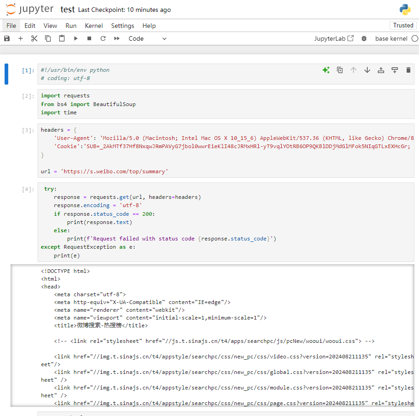
Task: Run the selected cell
Action: coord(76,38)
